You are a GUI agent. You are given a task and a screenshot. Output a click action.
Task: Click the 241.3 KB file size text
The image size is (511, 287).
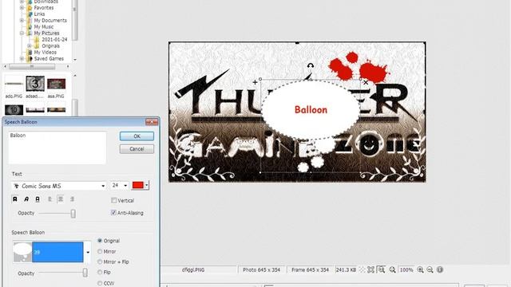pos(346,269)
